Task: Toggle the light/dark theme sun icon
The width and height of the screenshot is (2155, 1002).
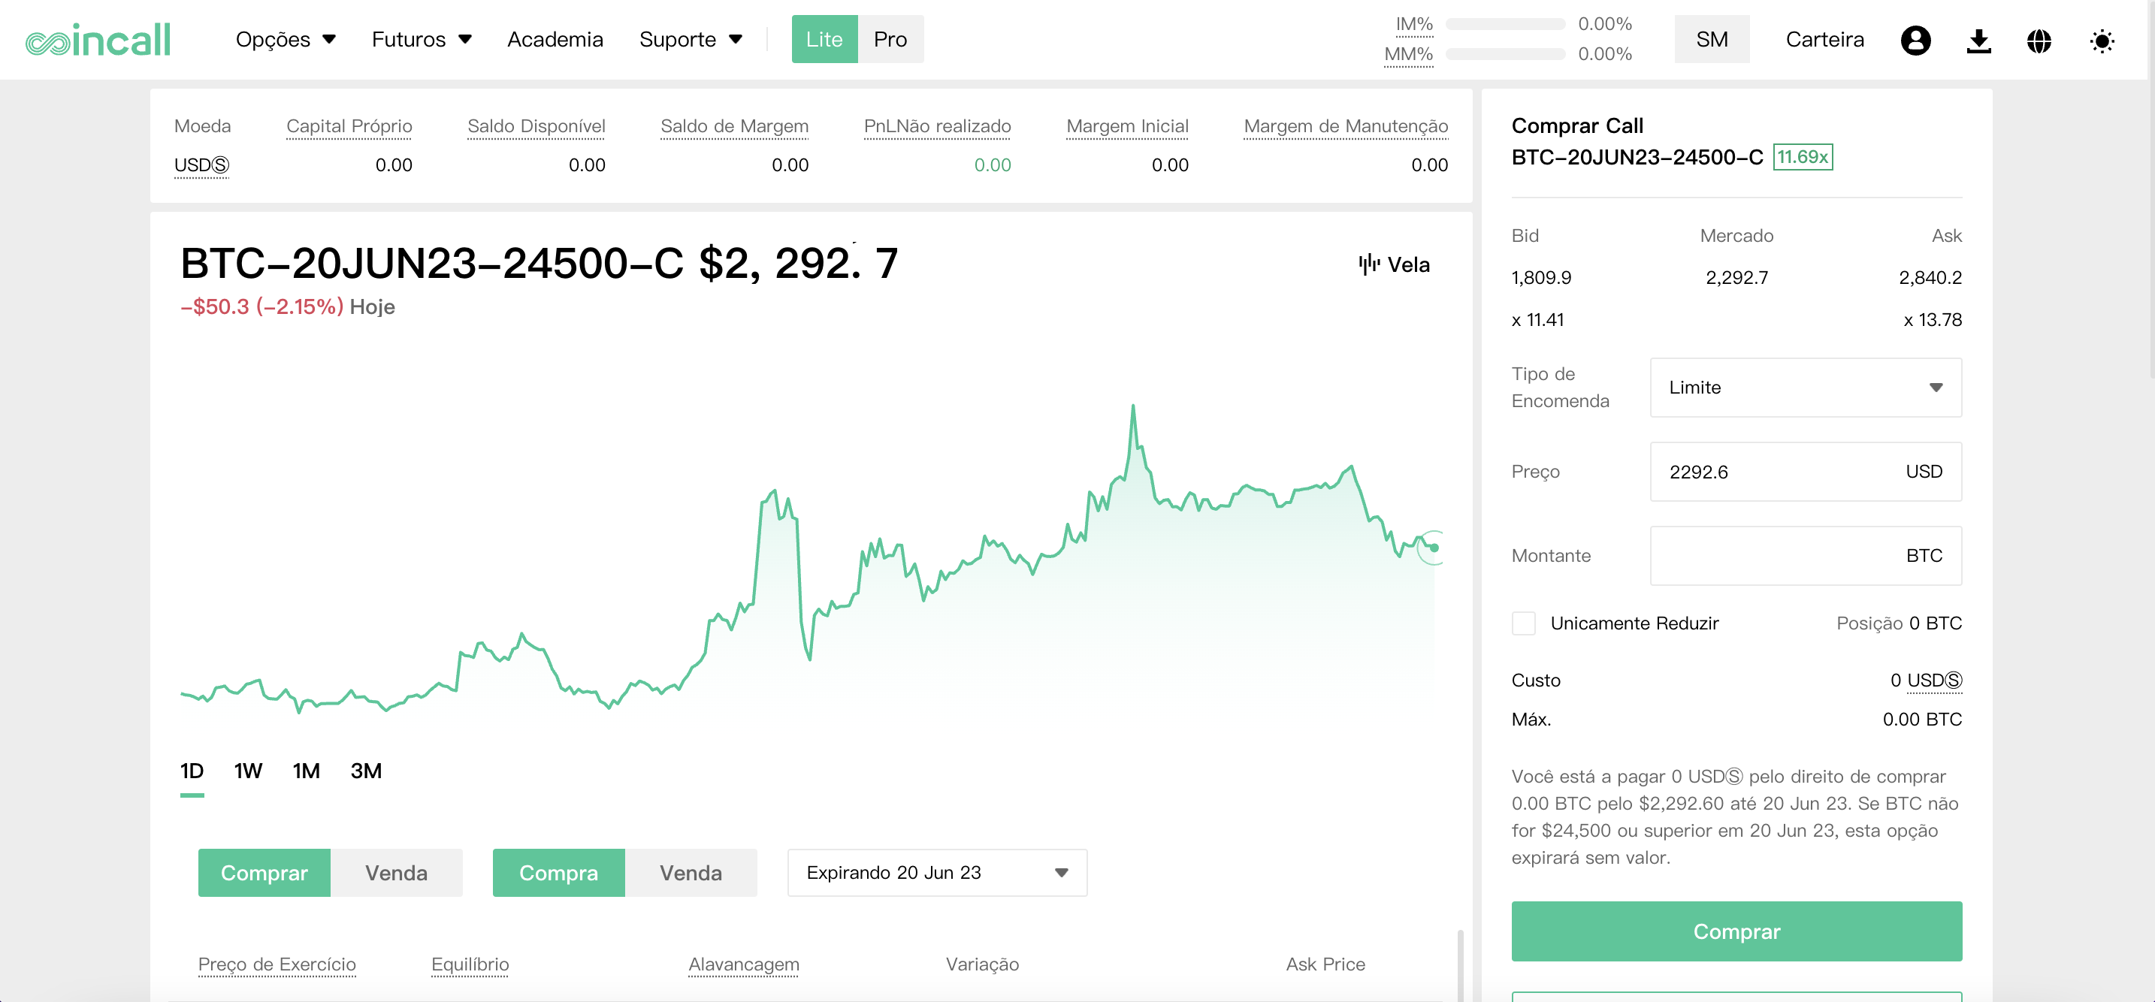Action: pos(2102,40)
